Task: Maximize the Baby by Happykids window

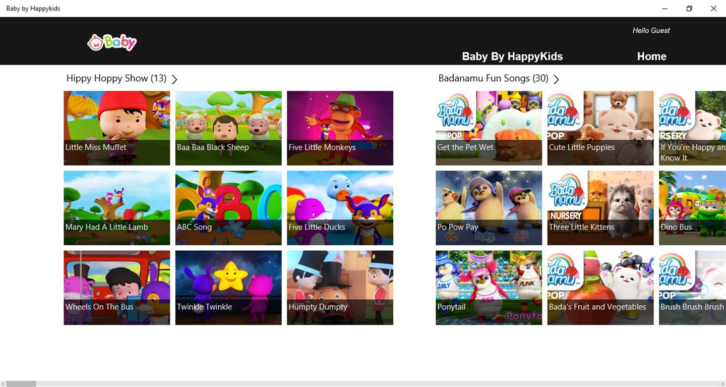Action: (689, 9)
